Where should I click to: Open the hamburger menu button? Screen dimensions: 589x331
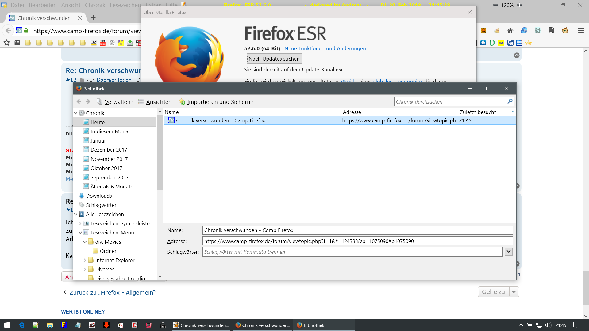point(581,31)
